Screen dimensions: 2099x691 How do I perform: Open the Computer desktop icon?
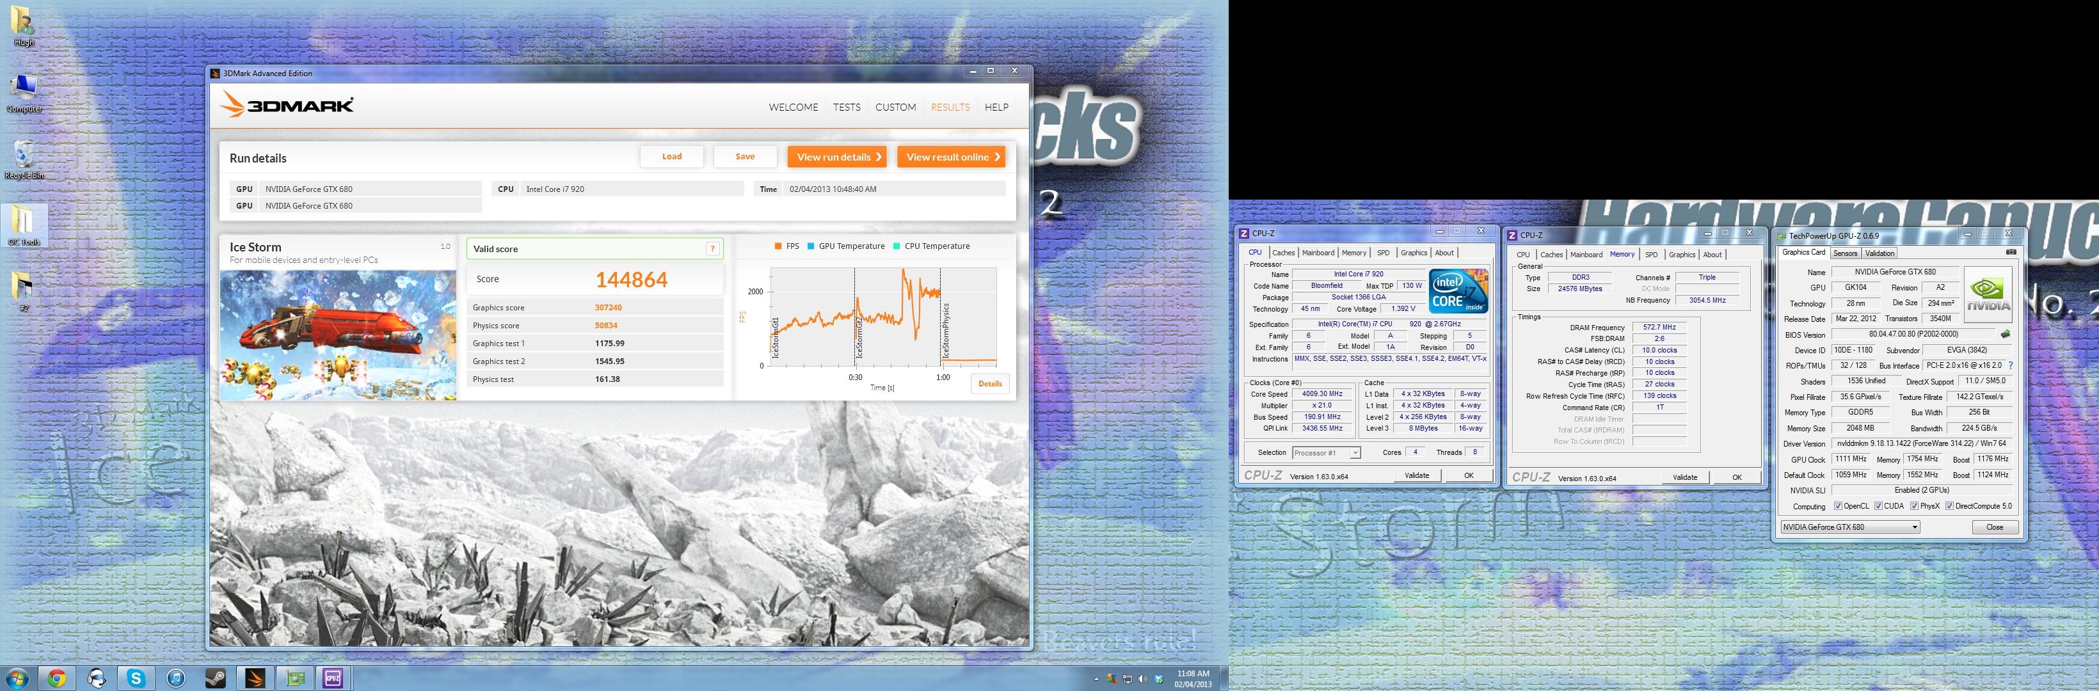24,93
